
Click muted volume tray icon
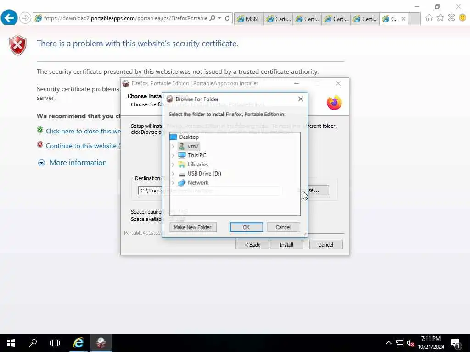(x=410, y=343)
